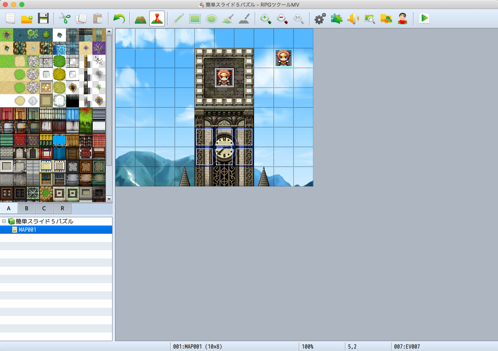Switch to Map editing mode

point(141,19)
